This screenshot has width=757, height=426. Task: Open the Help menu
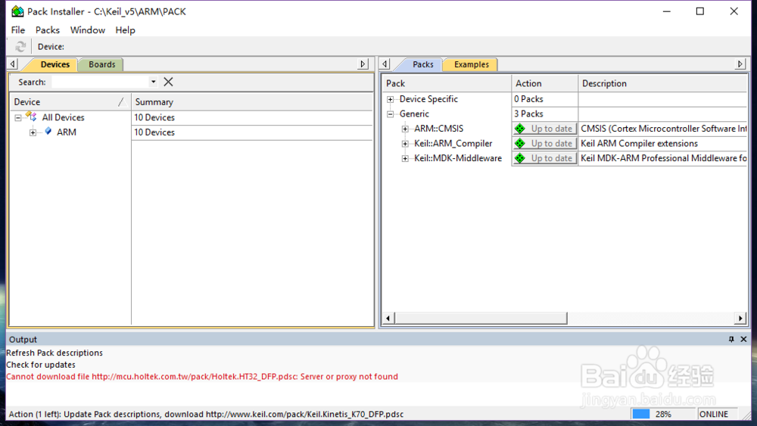[x=125, y=30]
